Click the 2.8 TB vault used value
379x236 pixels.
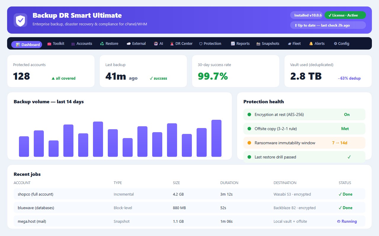coord(306,76)
